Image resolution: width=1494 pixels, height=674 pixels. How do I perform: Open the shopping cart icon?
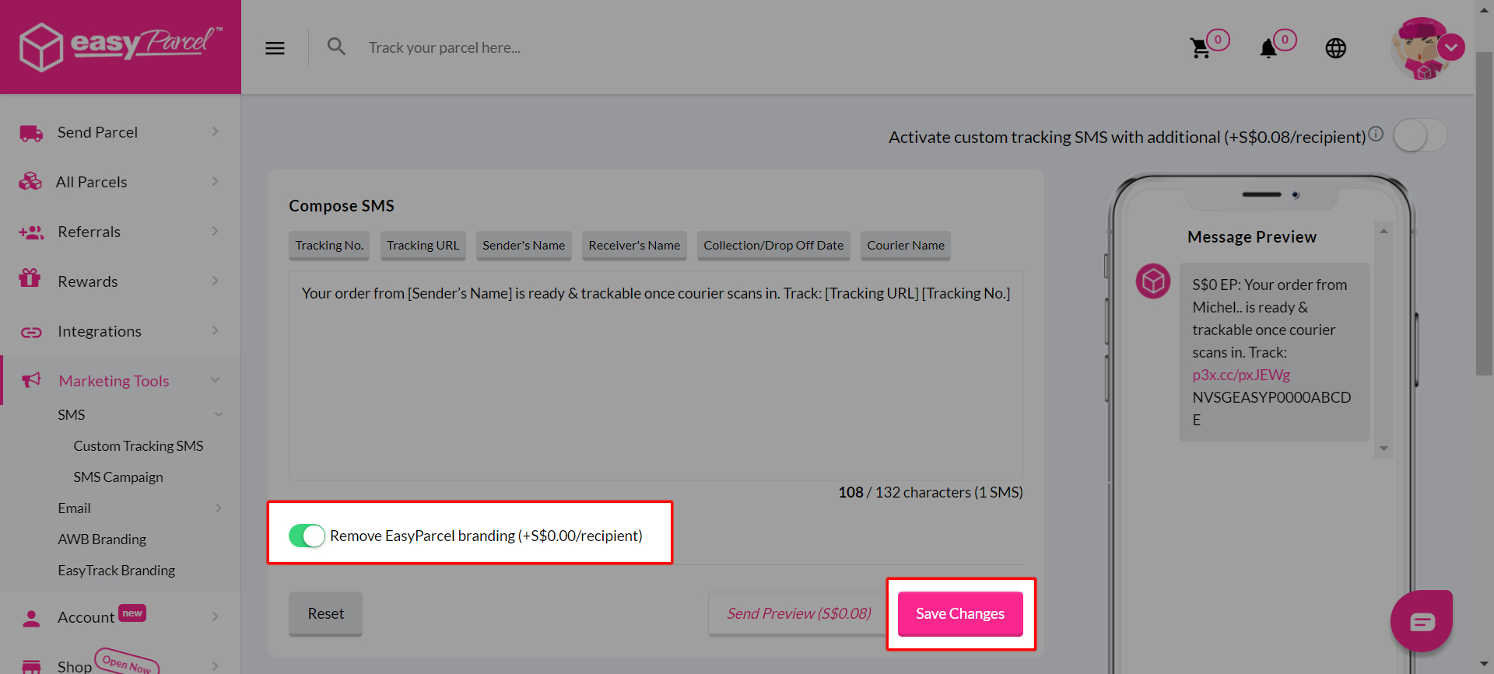(1200, 48)
